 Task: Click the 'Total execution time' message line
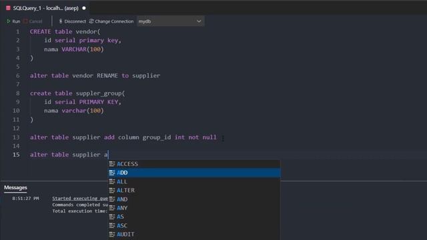[80, 211]
